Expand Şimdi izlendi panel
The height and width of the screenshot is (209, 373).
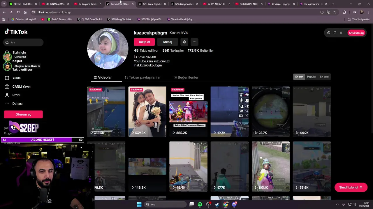[351, 188]
